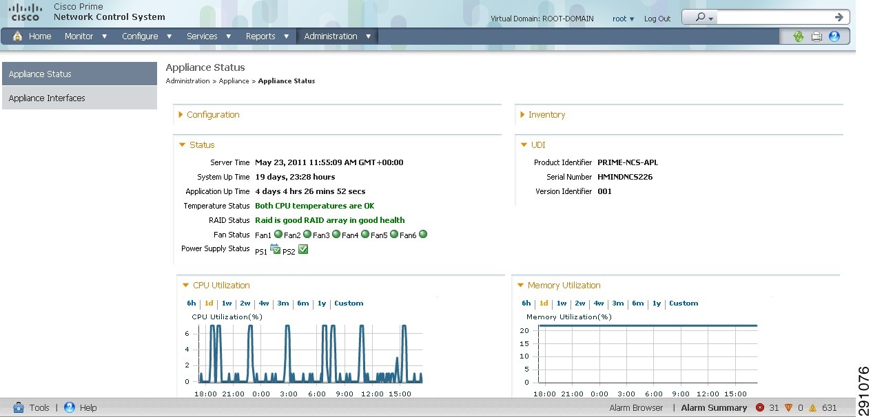Screen dimensions: 873x417
Task: Click the Help question mark icon
Action: pyautogui.click(x=834, y=36)
